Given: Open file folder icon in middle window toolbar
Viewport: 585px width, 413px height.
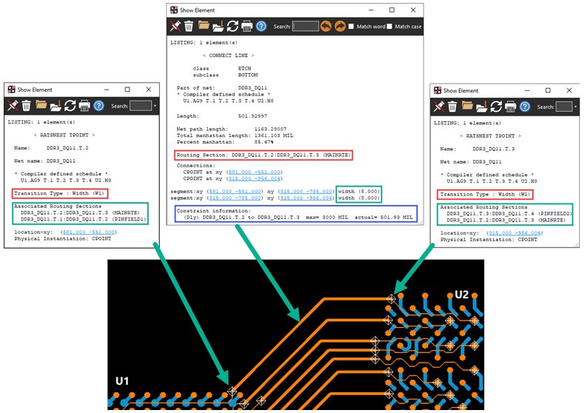Looking at the screenshot, I should point(204,25).
